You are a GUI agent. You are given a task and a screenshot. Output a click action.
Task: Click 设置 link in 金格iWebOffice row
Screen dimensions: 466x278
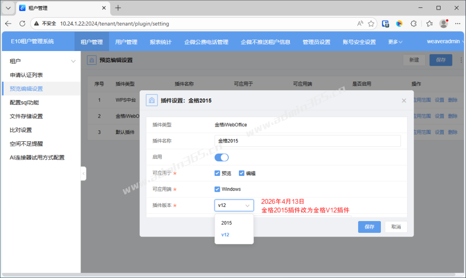click(439, 116)
